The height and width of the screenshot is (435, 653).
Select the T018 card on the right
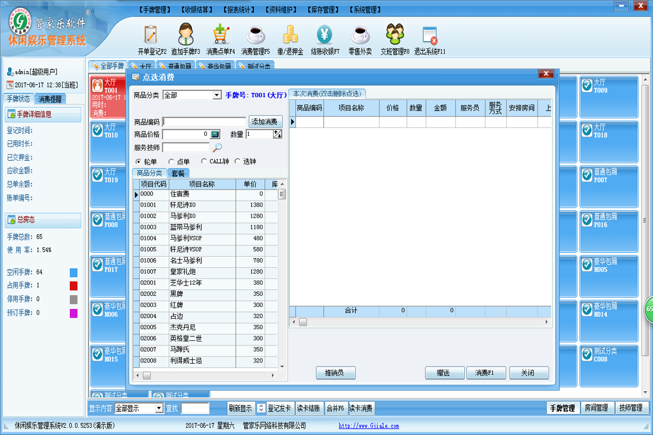coord(609,142)
